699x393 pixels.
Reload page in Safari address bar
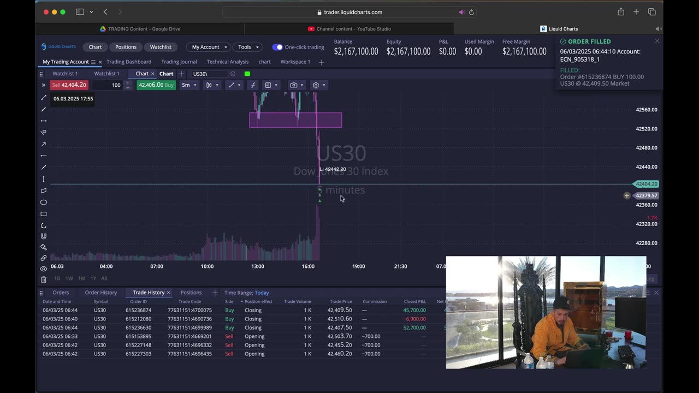tap(471, 12)
